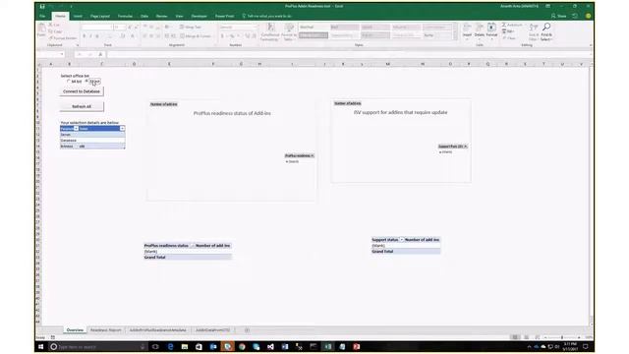Click the Connect to Database button

[x=82, y=91]
